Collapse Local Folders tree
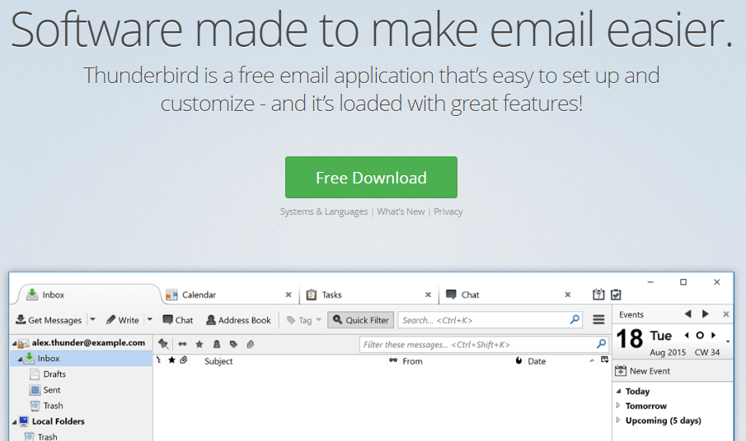Viewport: 746px width, 441px height. click(14, 421)
